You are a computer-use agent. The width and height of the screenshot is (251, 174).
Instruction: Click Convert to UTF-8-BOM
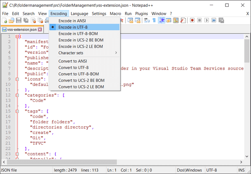tap(84, 74)
